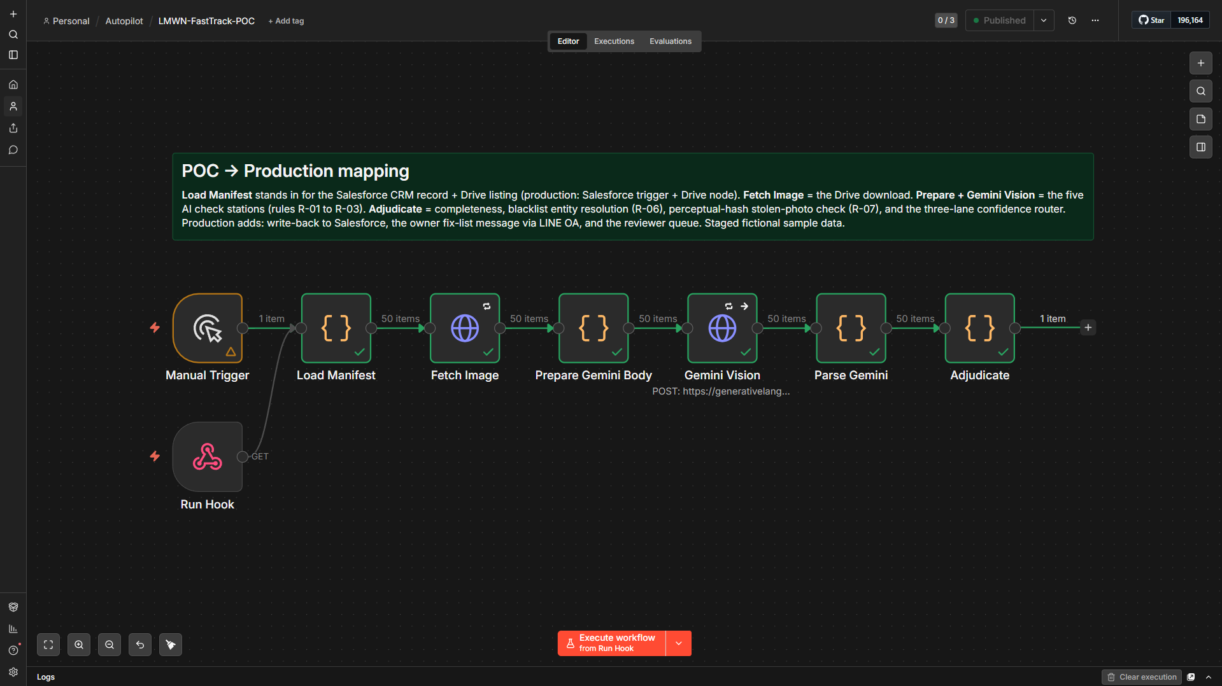Open canvas search magnifier button

click(x=1201, y=91)
